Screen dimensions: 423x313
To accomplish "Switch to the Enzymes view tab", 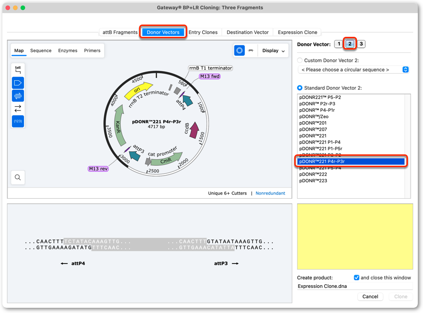I will coord(68,51).
